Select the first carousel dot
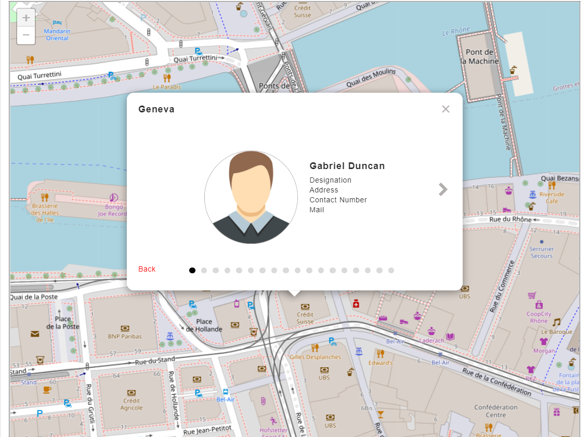587x437 pixels. [192, 270]
